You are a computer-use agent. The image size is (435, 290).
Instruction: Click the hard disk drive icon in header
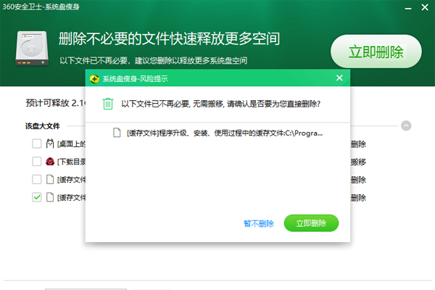tap(32, 48)
